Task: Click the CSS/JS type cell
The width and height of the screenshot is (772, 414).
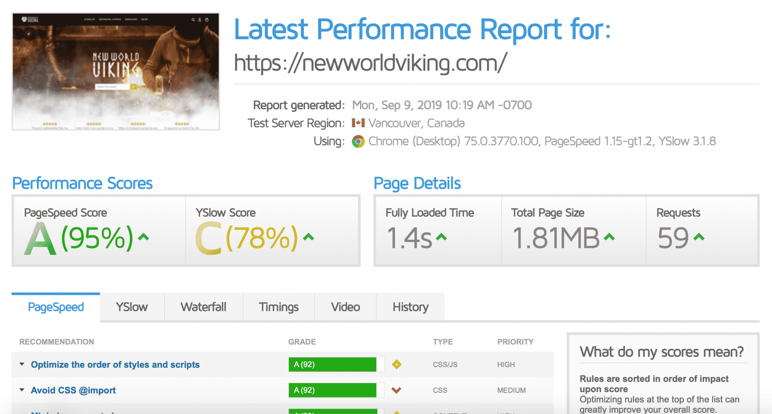Action: (445, 365)
